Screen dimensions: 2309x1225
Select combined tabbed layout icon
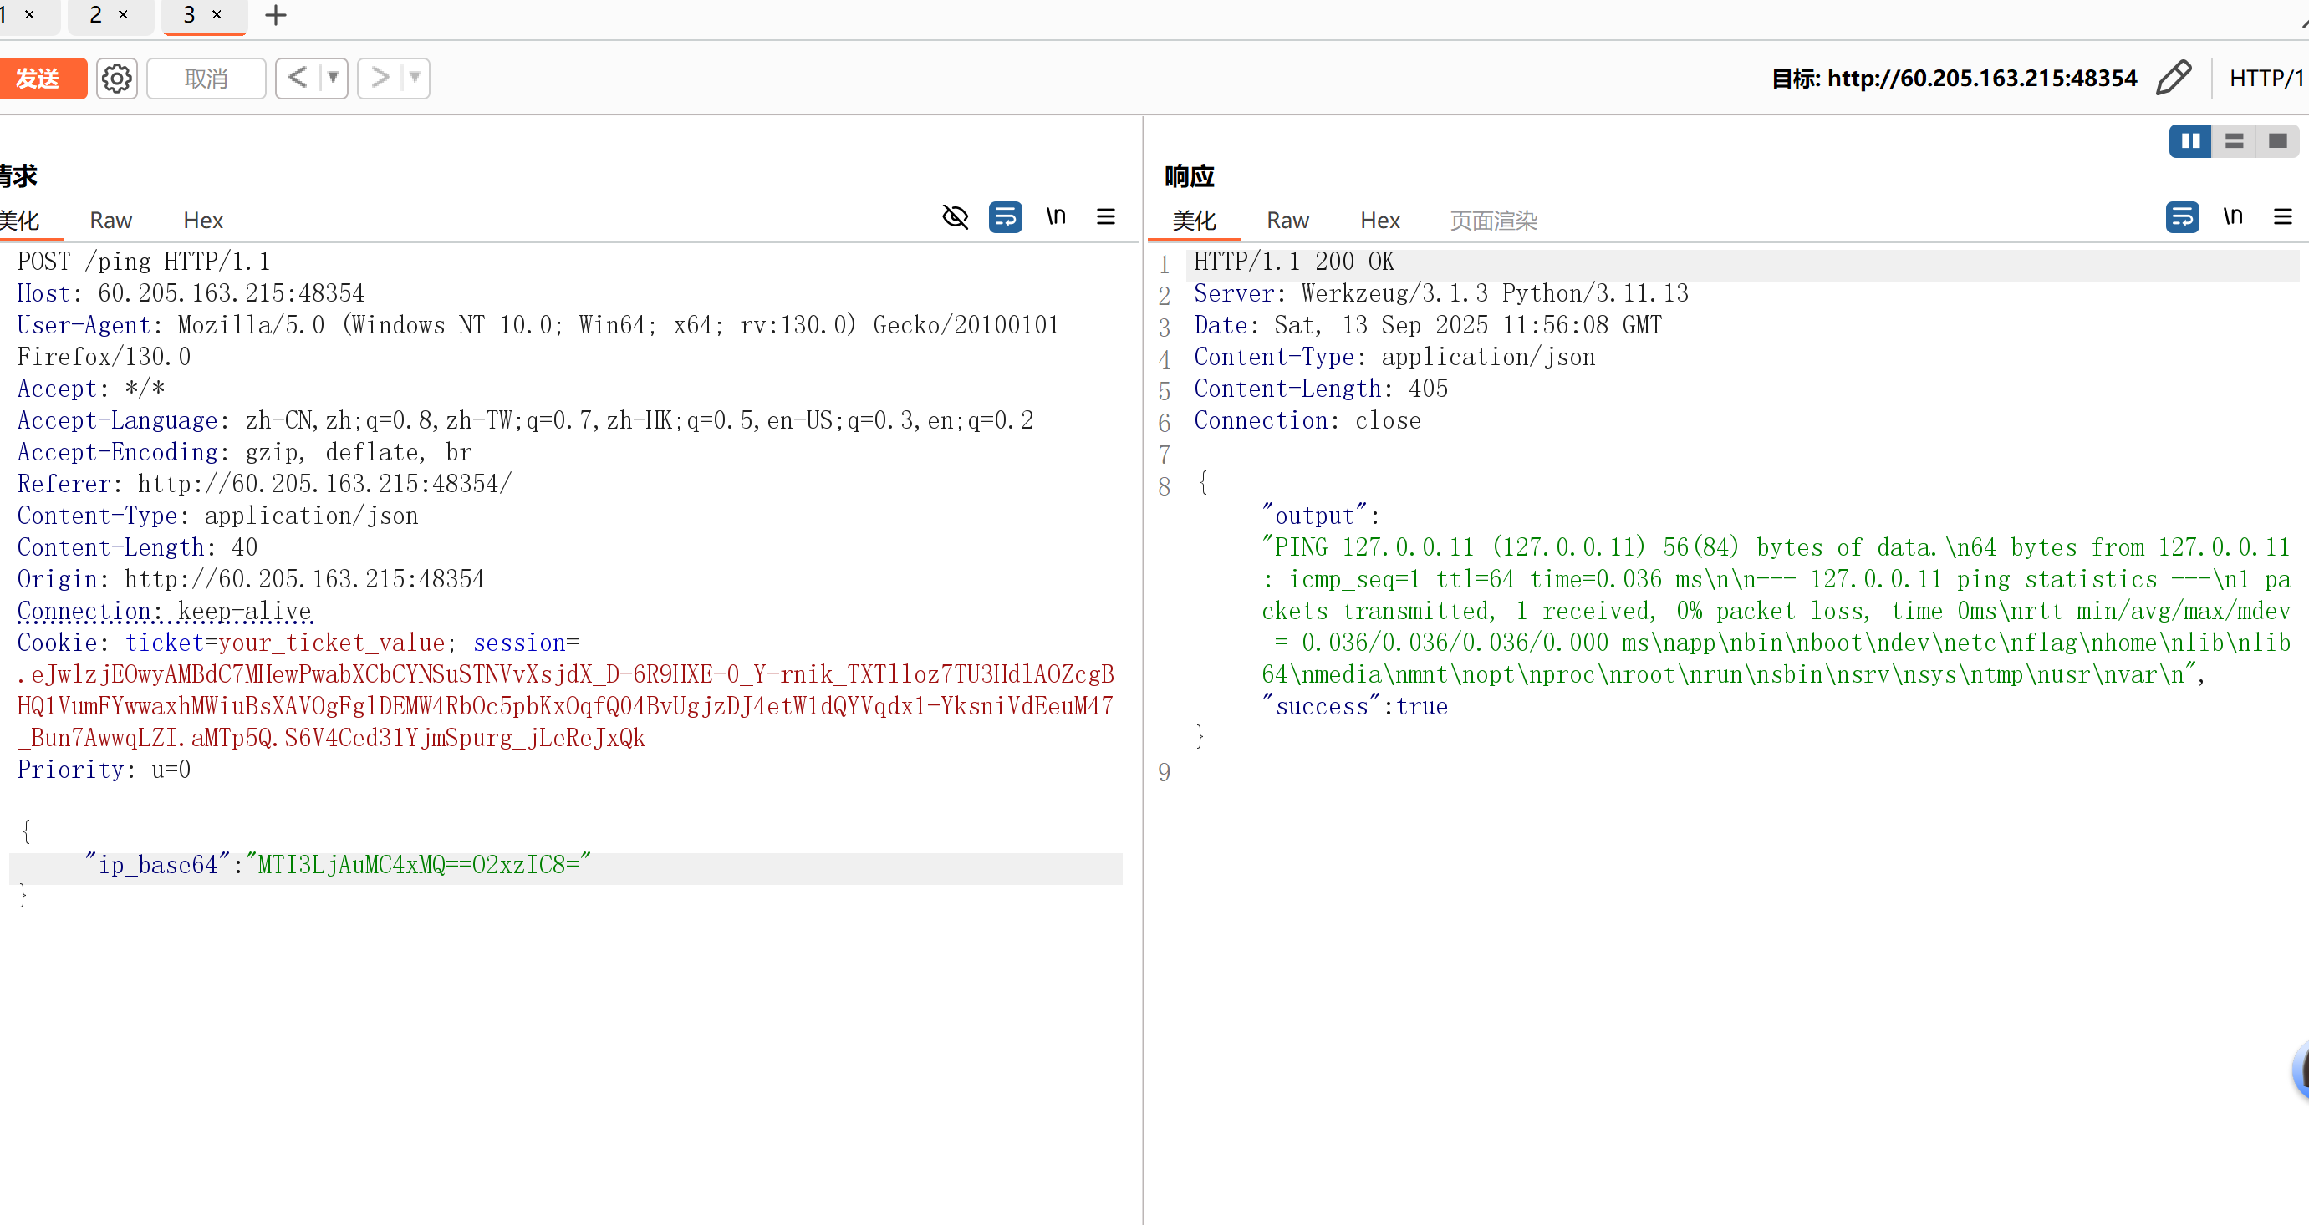2277,140
